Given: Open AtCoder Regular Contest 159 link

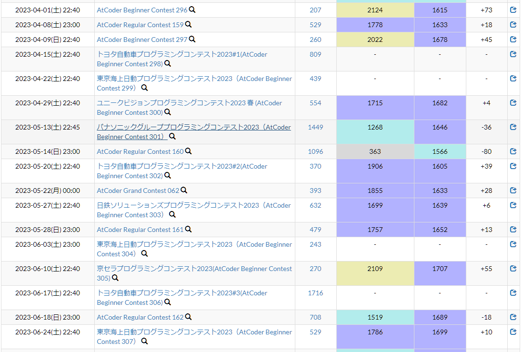Looking at the screenshot, I should [x=140, y=25].
